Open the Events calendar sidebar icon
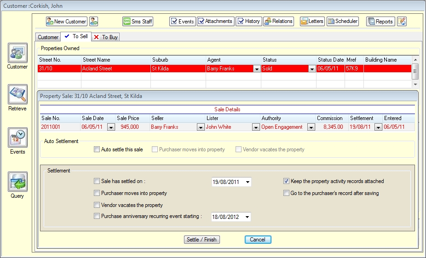Viewport: 426px width, 258px height. pos(17,138)
